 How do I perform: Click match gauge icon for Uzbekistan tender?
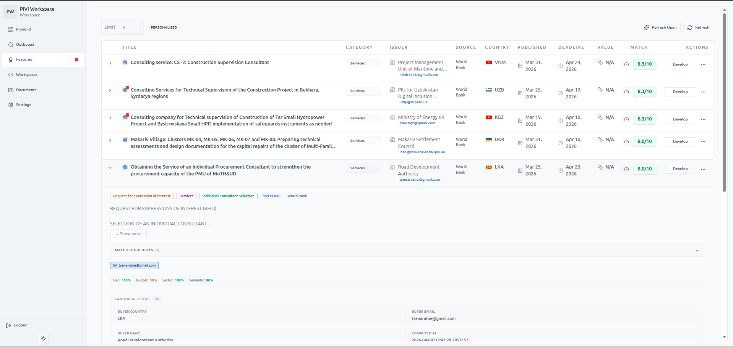pos(626,92)
